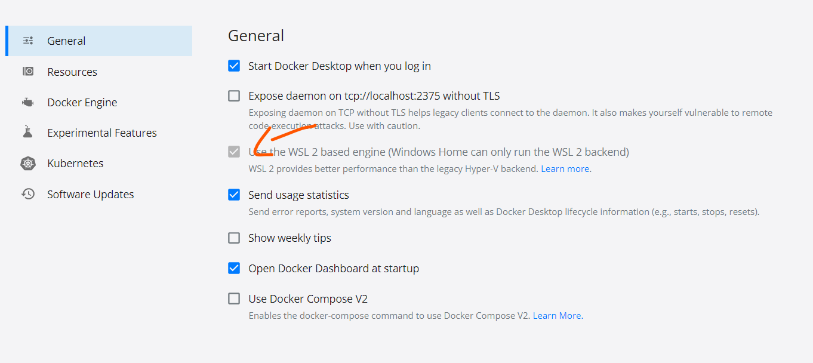
Task: Open the WSL 2 Learn more link
Action: tap(564, 168)
